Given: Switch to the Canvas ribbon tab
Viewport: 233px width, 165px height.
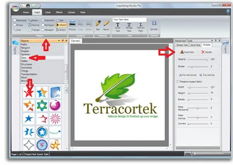Looking at the screenshot, I should [71, 12].
